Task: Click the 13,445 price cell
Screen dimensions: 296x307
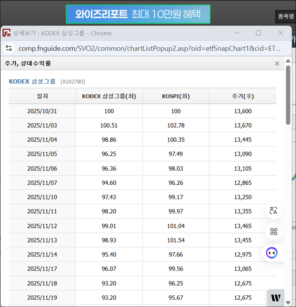Action: pyautogui.click(x=243, y=140)
